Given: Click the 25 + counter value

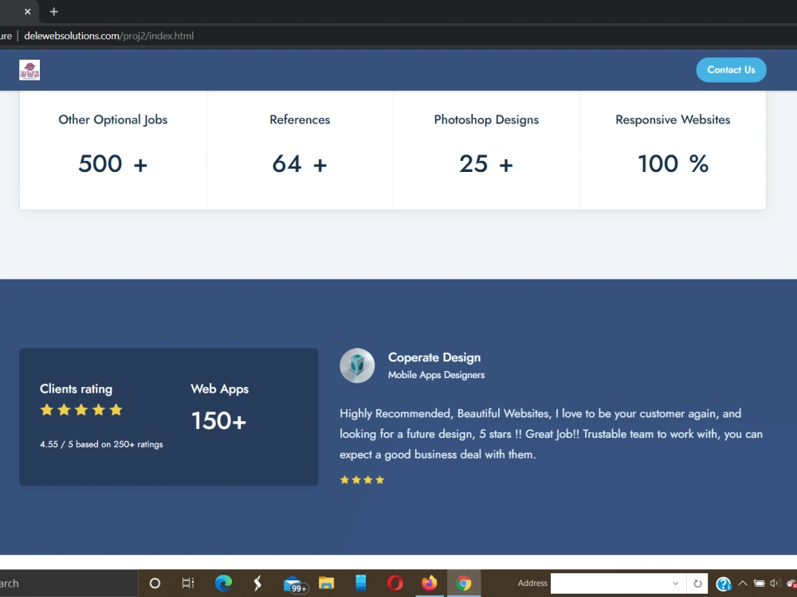Looking at the screenshot, I should click(x=486, y=164).
